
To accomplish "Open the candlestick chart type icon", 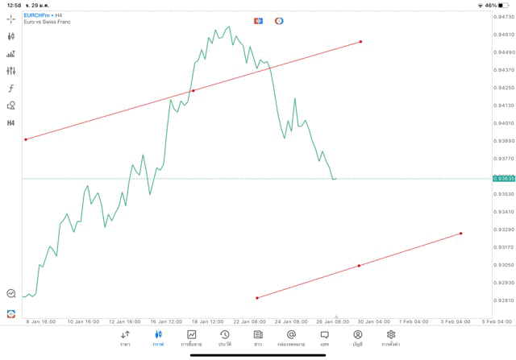I will click(10, 36).
